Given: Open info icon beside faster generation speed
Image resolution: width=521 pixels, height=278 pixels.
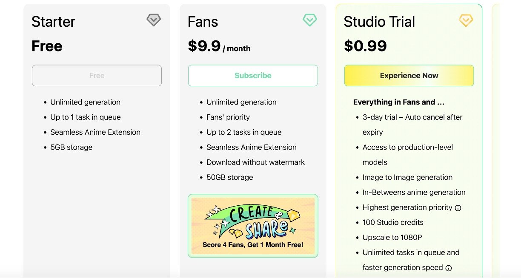Looking at the screenshot, I should click(x=448, y=268).
